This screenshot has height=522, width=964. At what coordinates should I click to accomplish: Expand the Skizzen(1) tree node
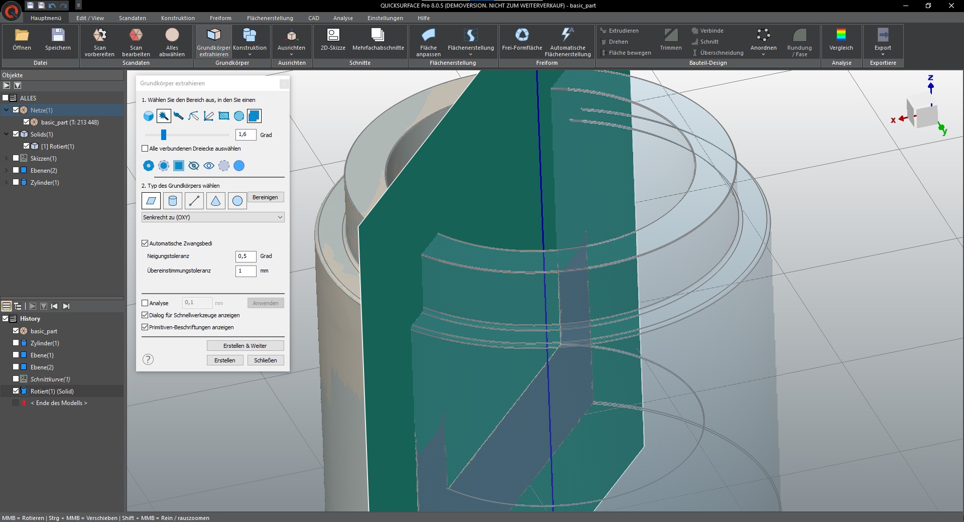7,158
